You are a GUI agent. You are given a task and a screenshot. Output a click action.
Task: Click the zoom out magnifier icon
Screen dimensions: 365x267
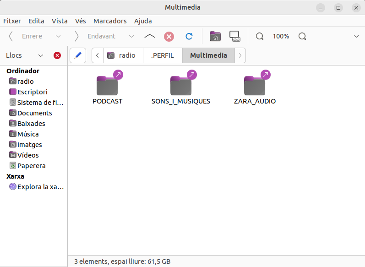click(260, 36)
